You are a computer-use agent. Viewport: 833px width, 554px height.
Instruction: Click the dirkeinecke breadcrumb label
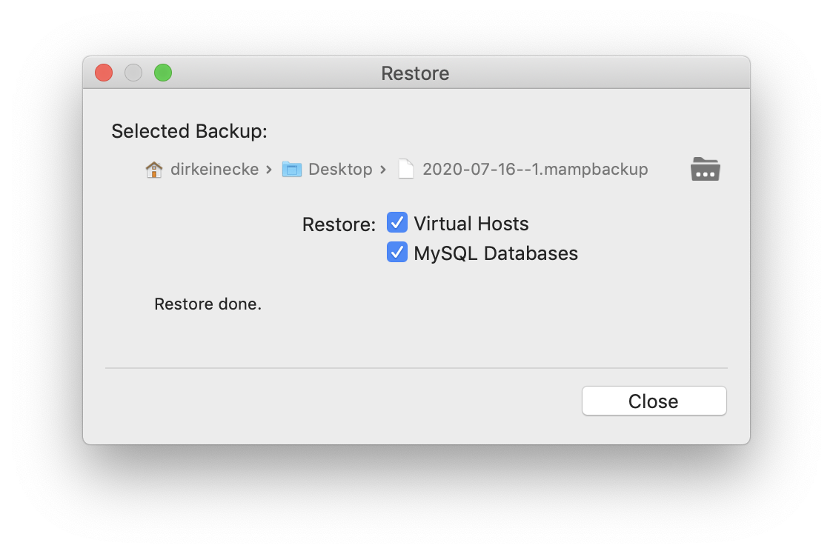214,169
